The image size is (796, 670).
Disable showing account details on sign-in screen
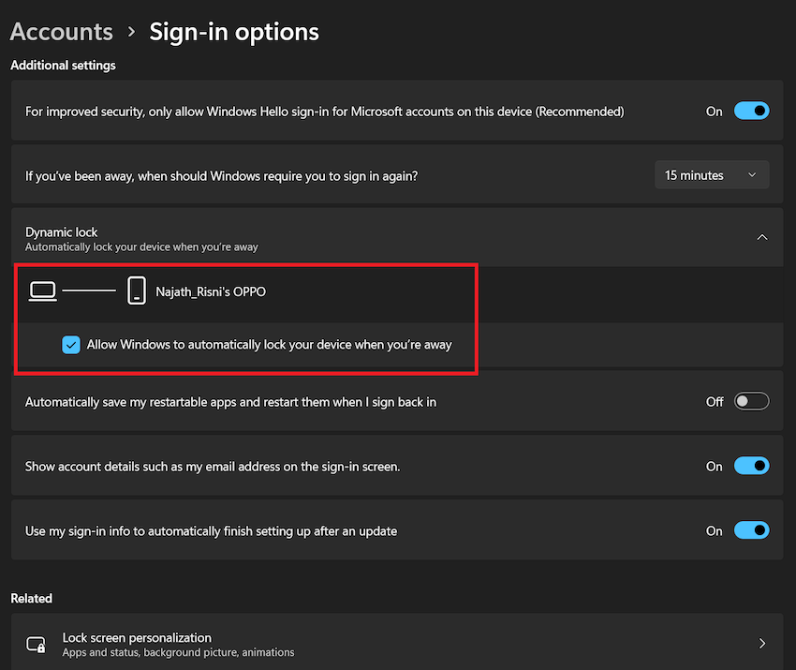click(x=751, y=466)
